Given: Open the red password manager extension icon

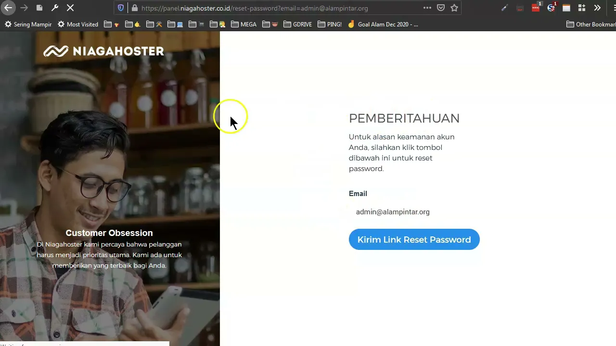Looking at the screenshot, I should point(536,8).
